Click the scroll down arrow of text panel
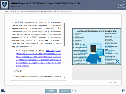Screen dimensions: 126x94 [x=64, y=78]
